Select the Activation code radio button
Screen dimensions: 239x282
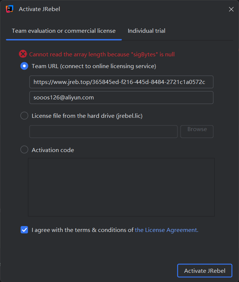coord(24,149)
